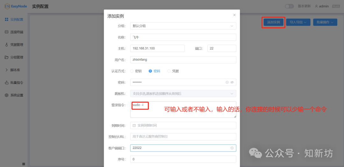Open 系统设置 in the sidebar
Image resolution: width=344 pixels, height=167 pixels.
tap(14, 95)
